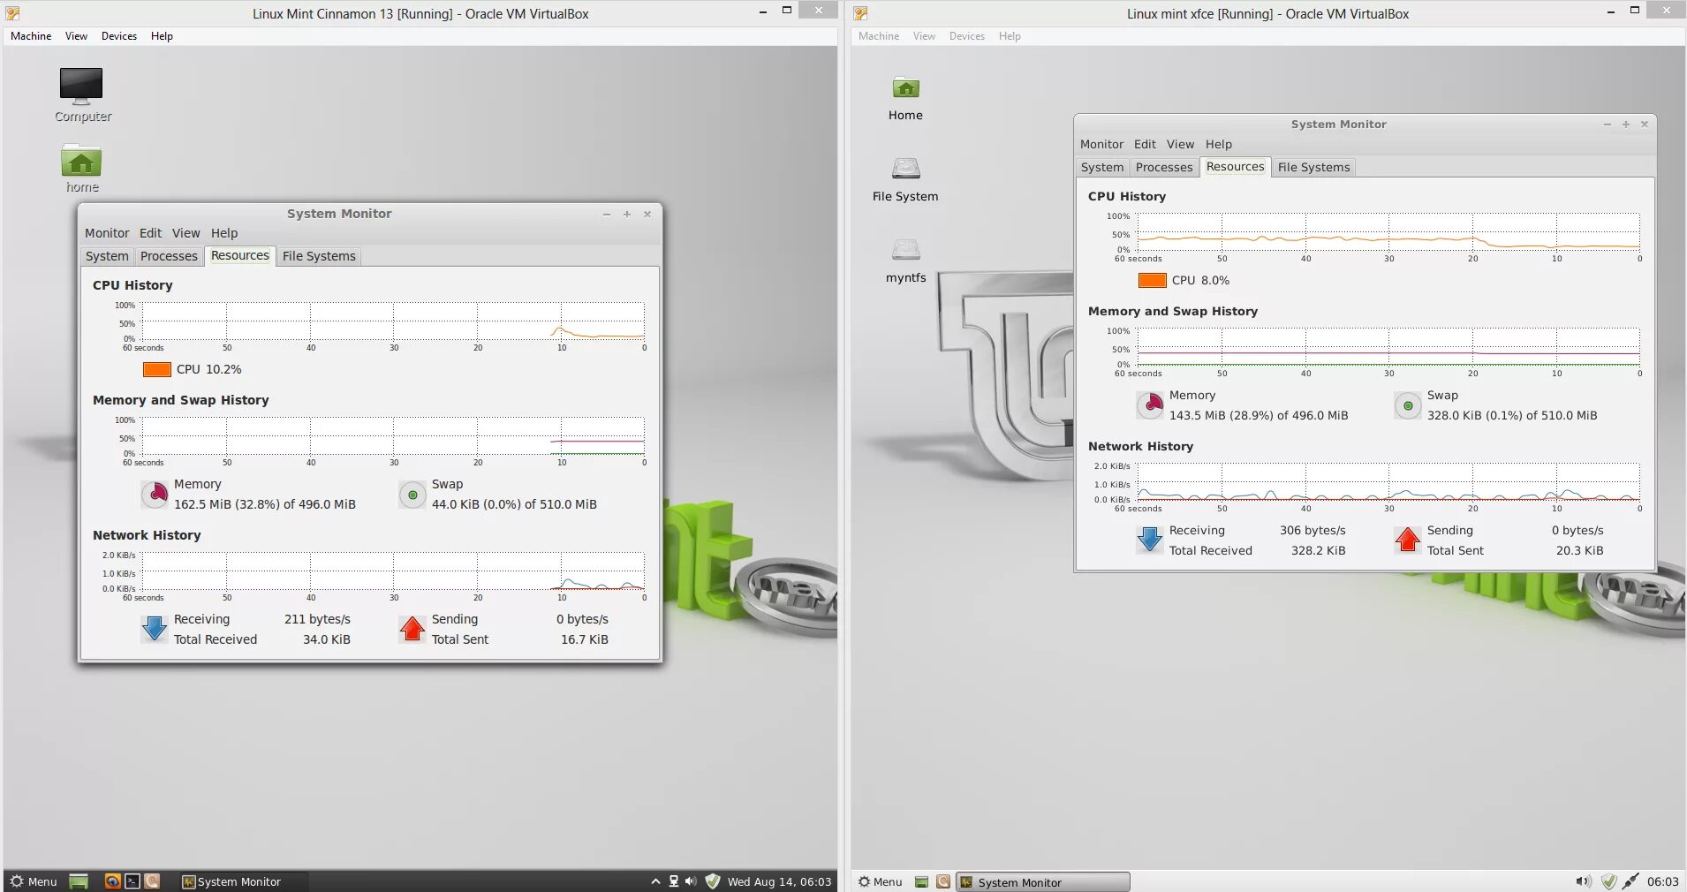Click the 06:03 clock in Xfce panel
The image size is (1687, 892).
coord(1662,881)
